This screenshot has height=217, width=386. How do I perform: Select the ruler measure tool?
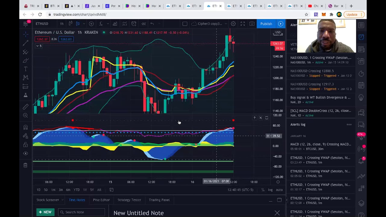[26, 107]
